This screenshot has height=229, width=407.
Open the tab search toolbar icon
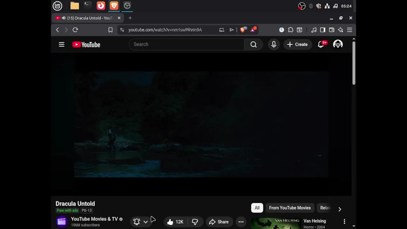click(x=300, y=30)
